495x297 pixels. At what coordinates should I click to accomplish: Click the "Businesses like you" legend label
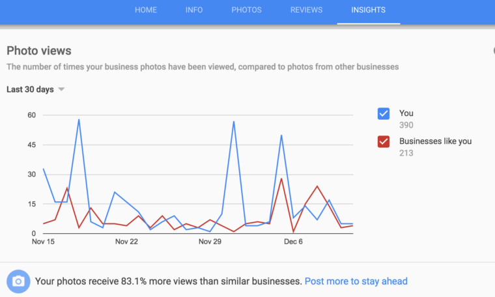tap(435, 141)
